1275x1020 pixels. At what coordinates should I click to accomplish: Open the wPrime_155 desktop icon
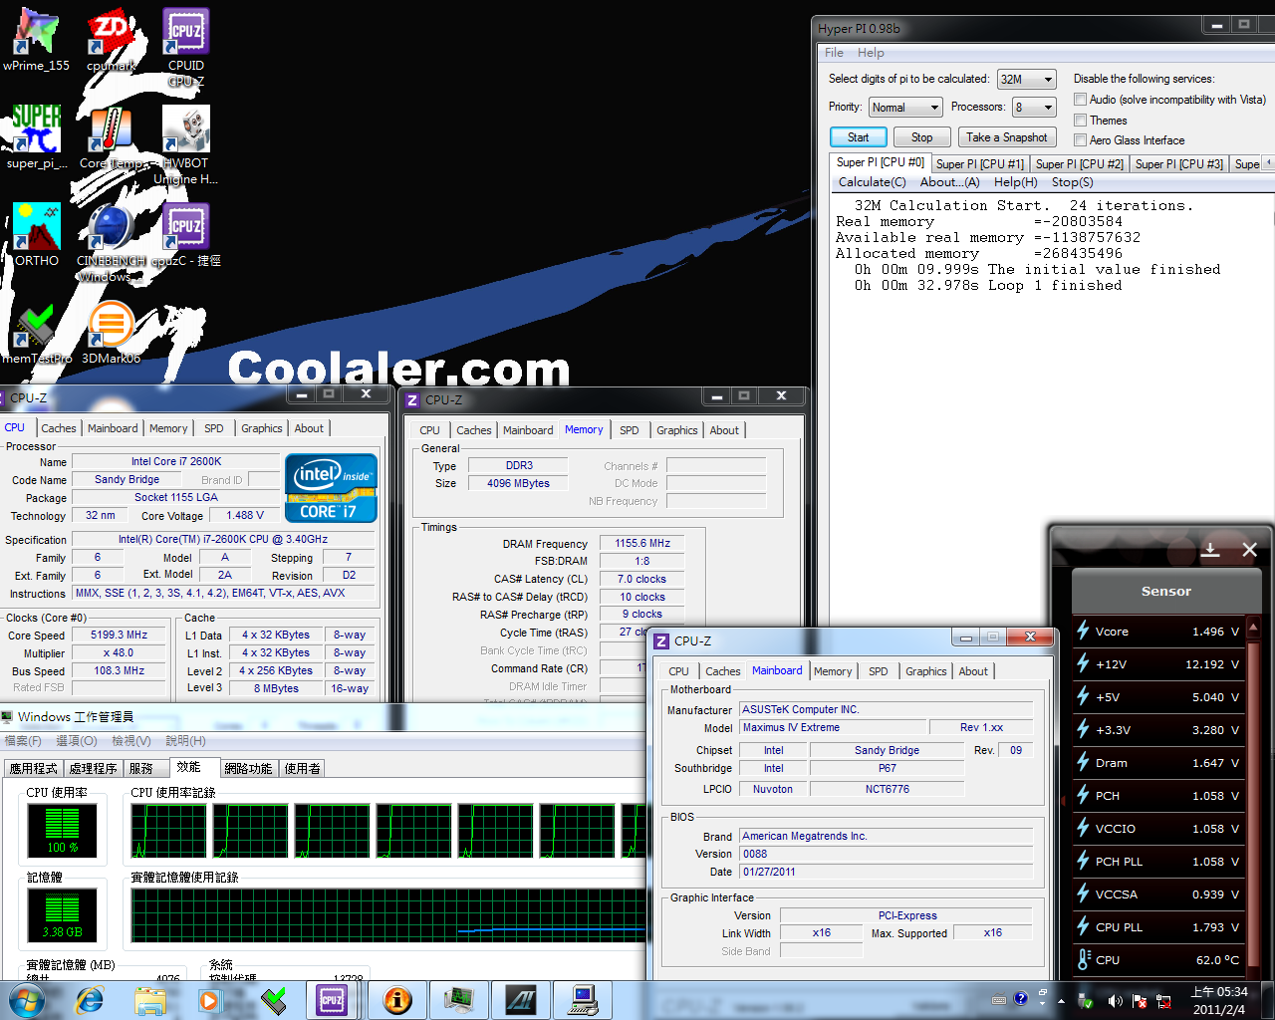[x=37, y=40]
